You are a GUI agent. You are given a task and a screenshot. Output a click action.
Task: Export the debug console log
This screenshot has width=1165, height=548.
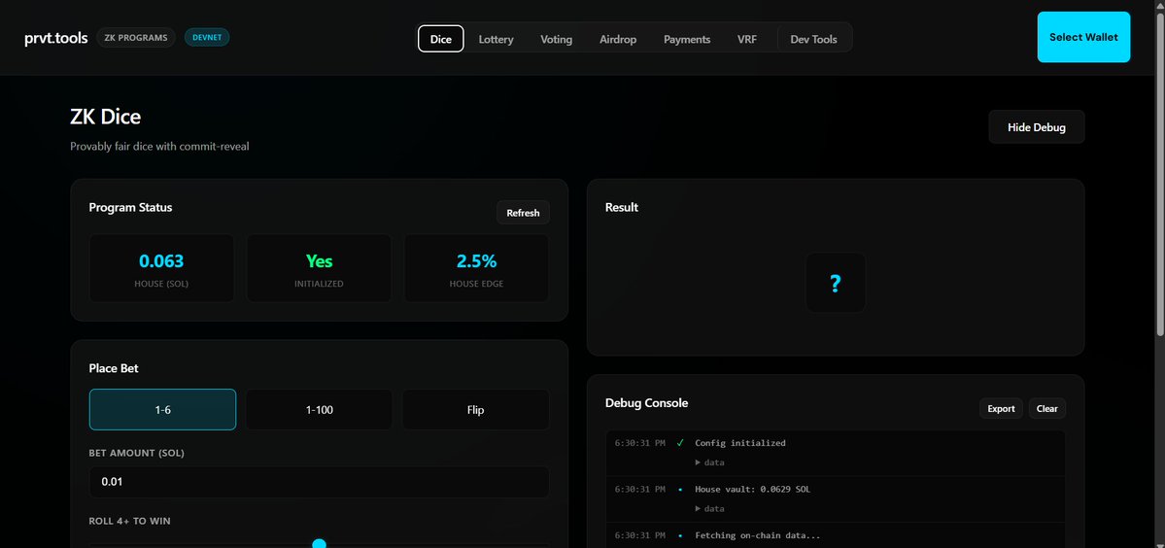click(x=1001, y=408)
